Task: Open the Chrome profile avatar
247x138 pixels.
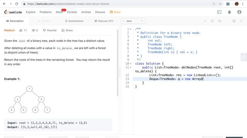Action: click(237, 4)
